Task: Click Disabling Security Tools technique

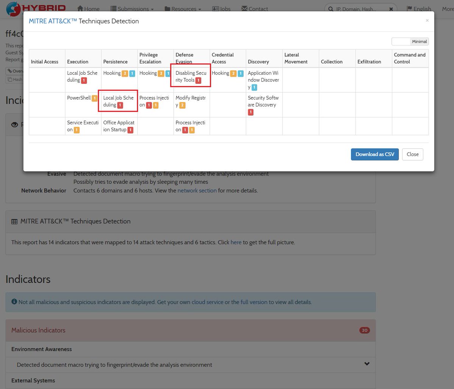Action: [191, 76]
